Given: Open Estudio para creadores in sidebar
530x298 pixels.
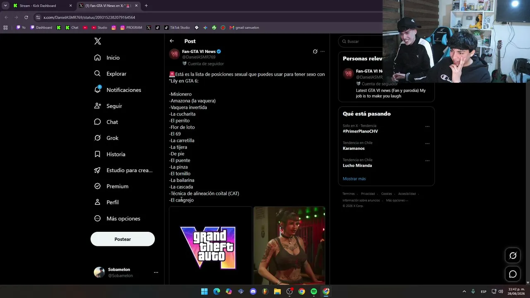Looking at the screenshot, I should tap(123, 170).
